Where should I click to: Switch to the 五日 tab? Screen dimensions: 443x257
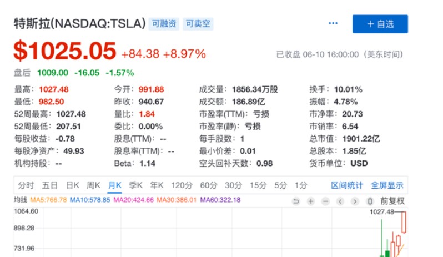(50, 185)
